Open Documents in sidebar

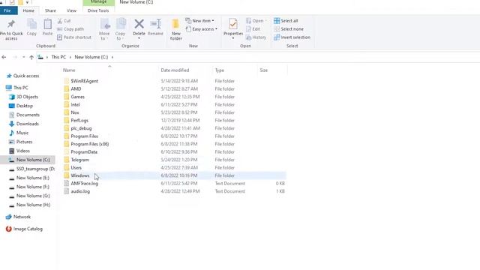[25, 115]
